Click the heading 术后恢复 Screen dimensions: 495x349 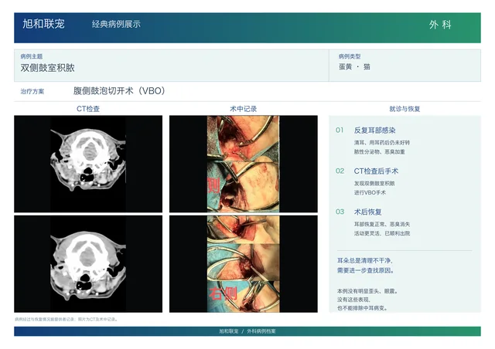(368, 212)
